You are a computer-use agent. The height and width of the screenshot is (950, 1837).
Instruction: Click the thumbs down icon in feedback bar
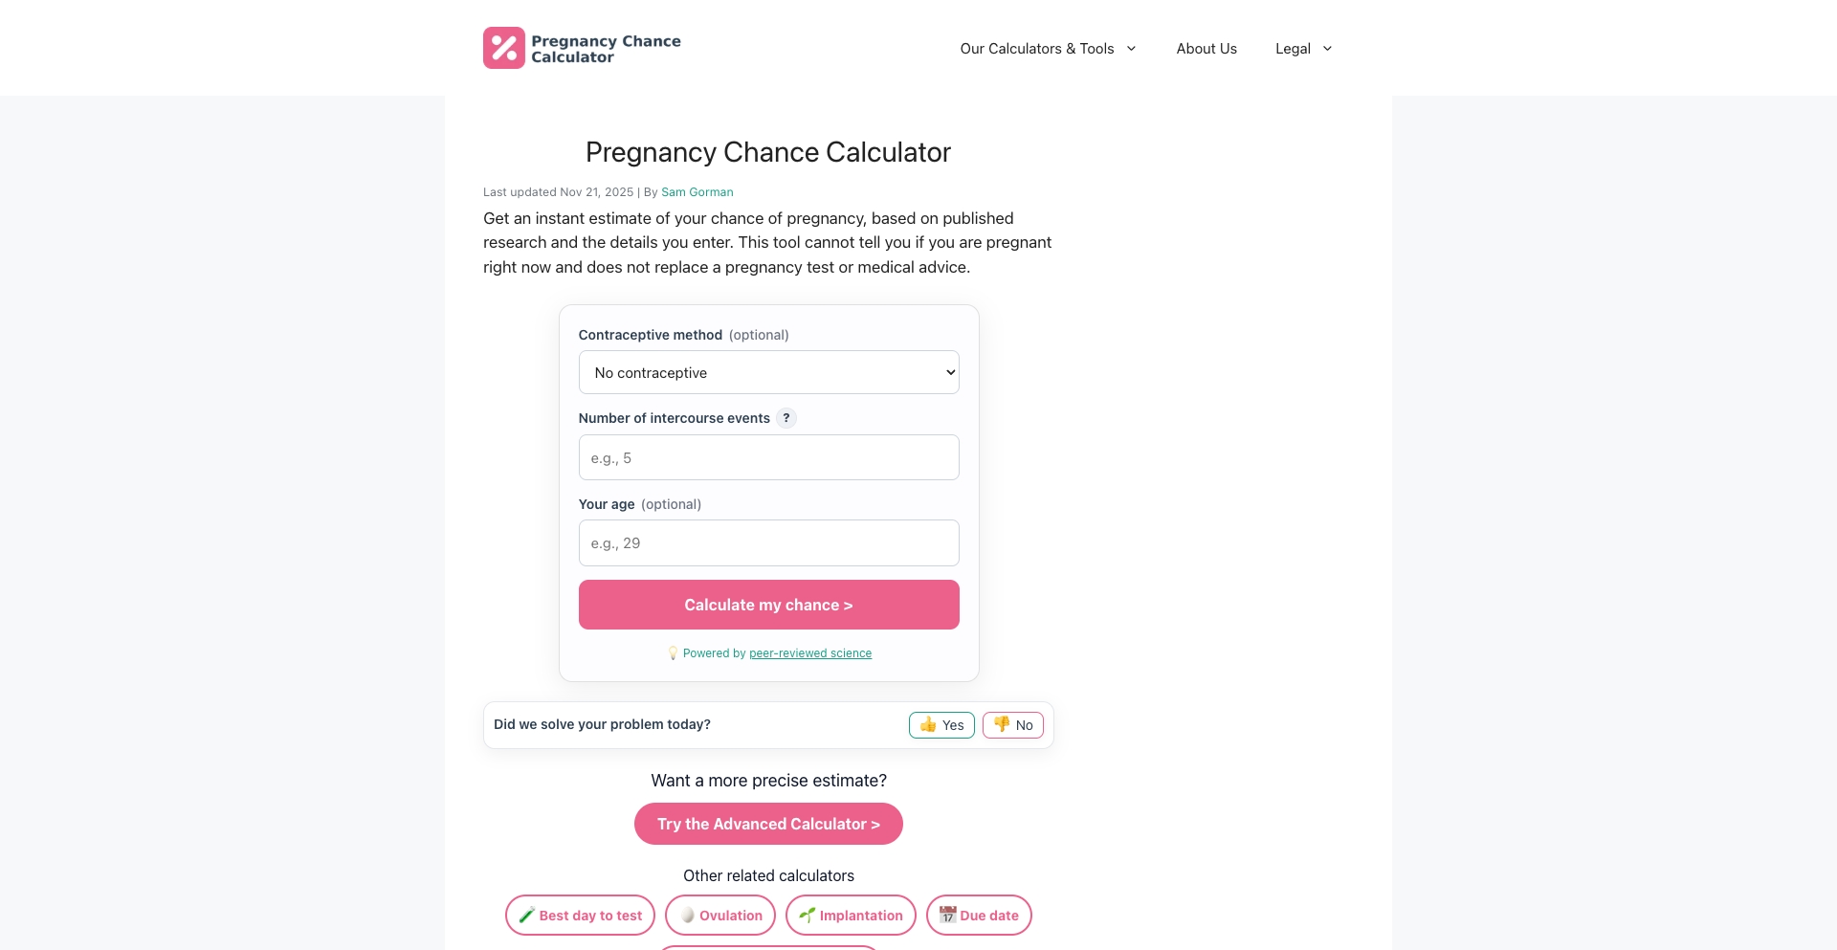pyautogui.click(x=1002, y=725)
